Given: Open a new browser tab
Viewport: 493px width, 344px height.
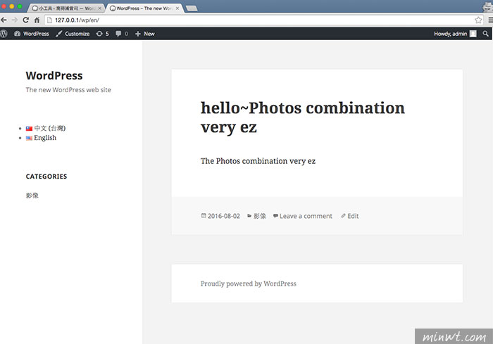Looking at the screenshot, I should [x=192, y=8].
